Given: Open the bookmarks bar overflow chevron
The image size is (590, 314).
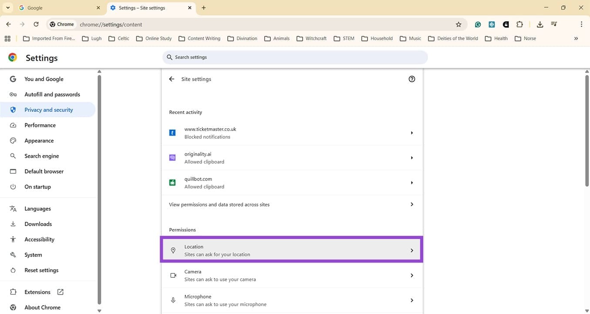Looking at the screenshot, I should coord(576,38).
